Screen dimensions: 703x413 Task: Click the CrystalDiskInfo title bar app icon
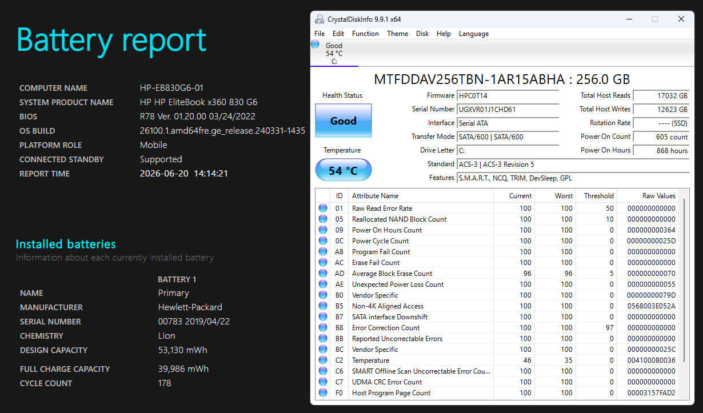319,19
